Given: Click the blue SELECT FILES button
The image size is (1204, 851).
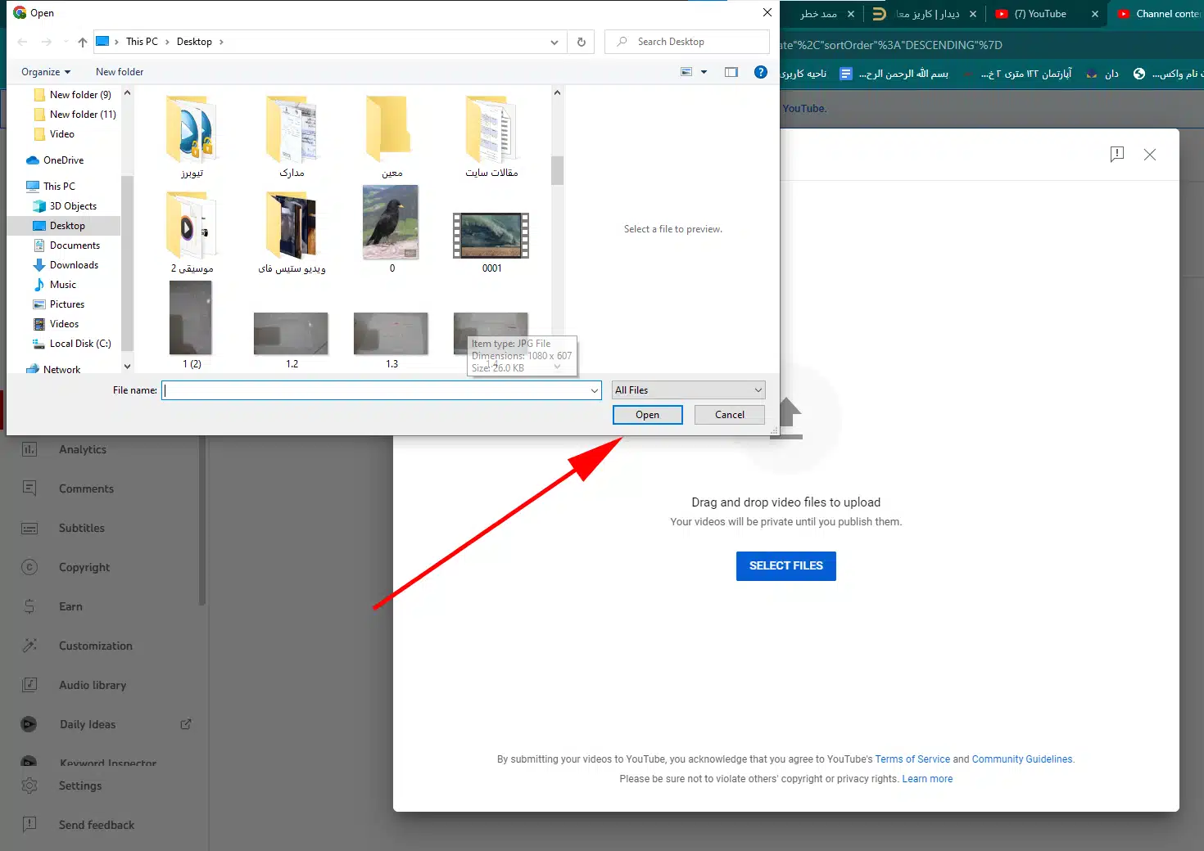Looking at the screenshot, I should [785, 565].
